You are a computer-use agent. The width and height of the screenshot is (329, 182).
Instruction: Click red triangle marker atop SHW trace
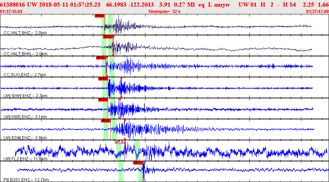(121, 78)
